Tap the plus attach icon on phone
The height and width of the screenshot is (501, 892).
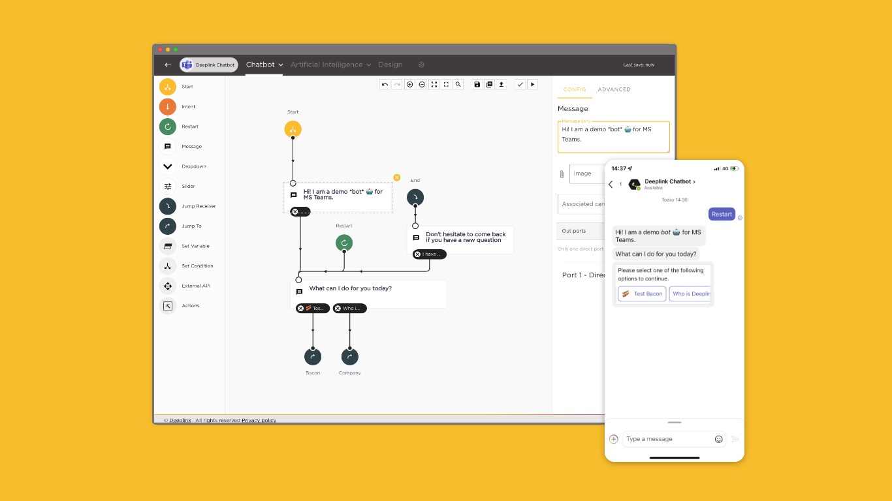click(x=613, y=439)
